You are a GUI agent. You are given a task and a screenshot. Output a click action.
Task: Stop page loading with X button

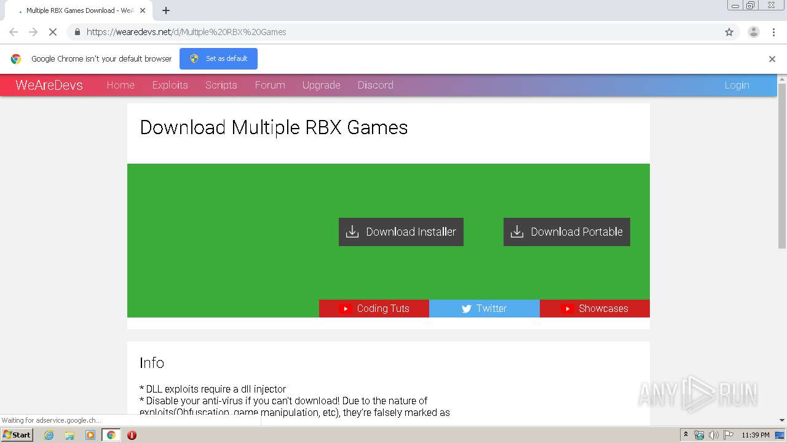click(x=53, y=32)
